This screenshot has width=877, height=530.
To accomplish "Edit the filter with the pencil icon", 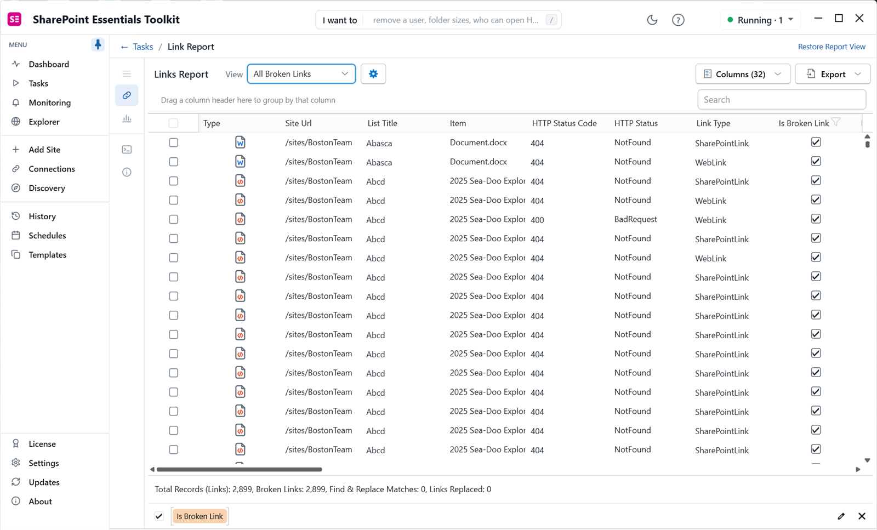I will click(x=841, y=516).
